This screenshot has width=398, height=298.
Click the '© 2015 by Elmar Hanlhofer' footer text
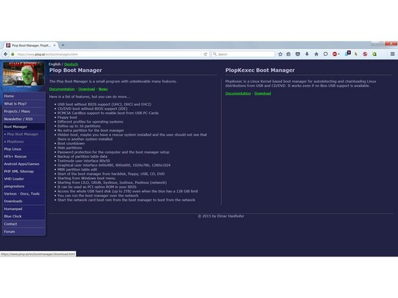point(221,216)
